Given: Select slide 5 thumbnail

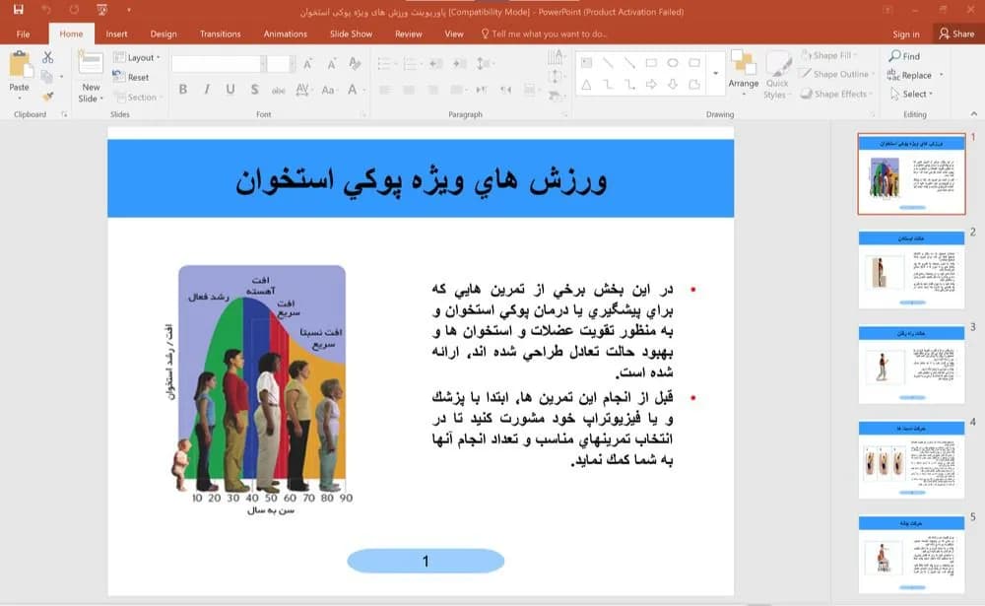Looking at the screenshot, I should (x=911, y=555).
